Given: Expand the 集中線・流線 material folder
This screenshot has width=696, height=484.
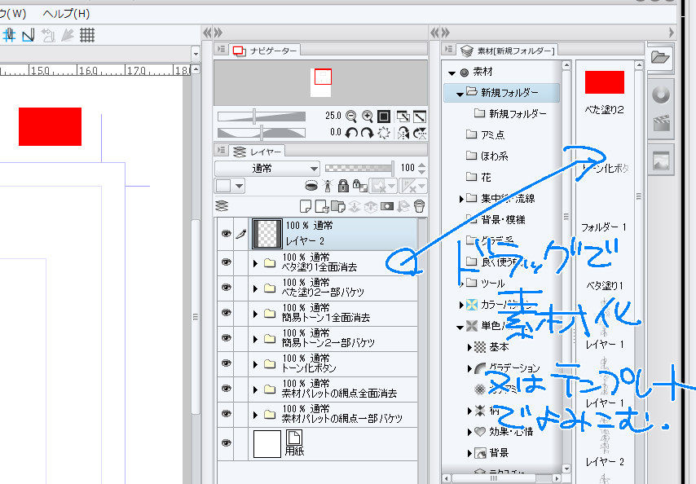Looking at the screenshot, I should [x=462, y=198].
